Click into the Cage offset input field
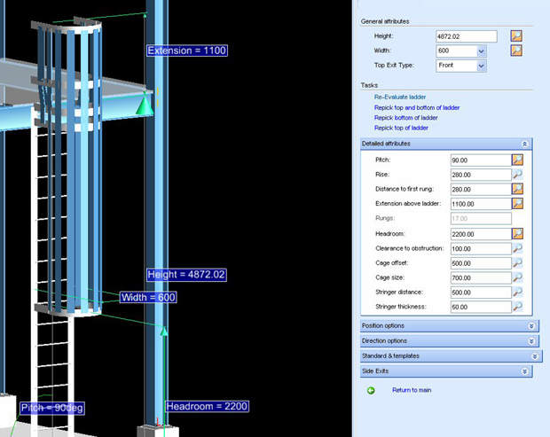 [x=479, y=262]
